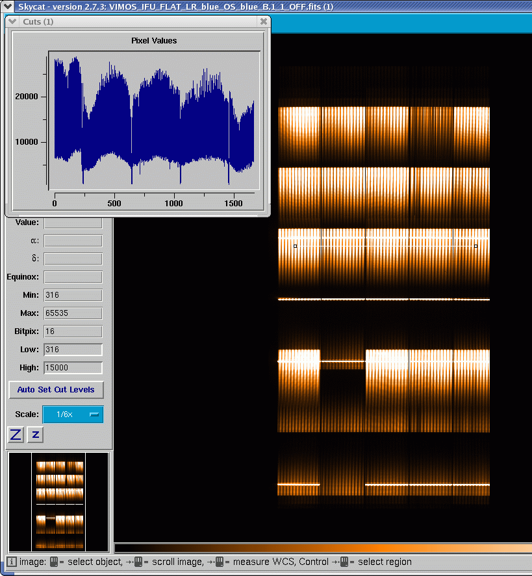
Task: Click the colorbar below the image
Action: pos(323,548)
